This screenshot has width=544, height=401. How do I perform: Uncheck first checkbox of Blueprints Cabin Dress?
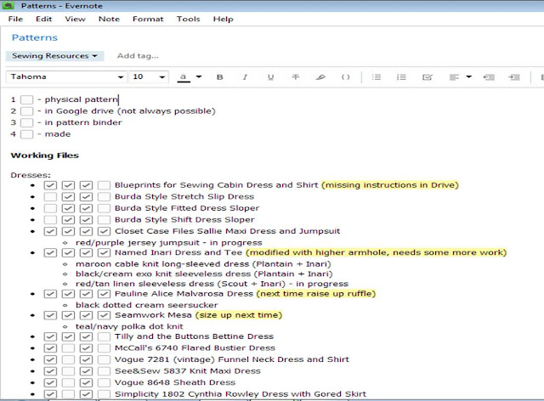click(x=50, y=185)
